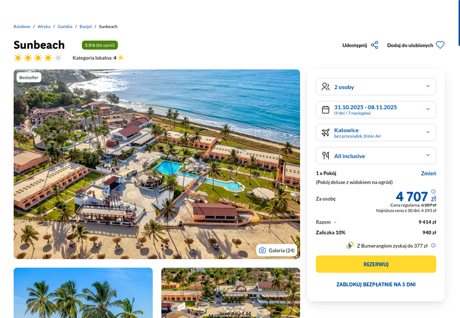460x318 pixels.
Task: Click the info icon next to Bumerang offer
Action: (434, 246)
